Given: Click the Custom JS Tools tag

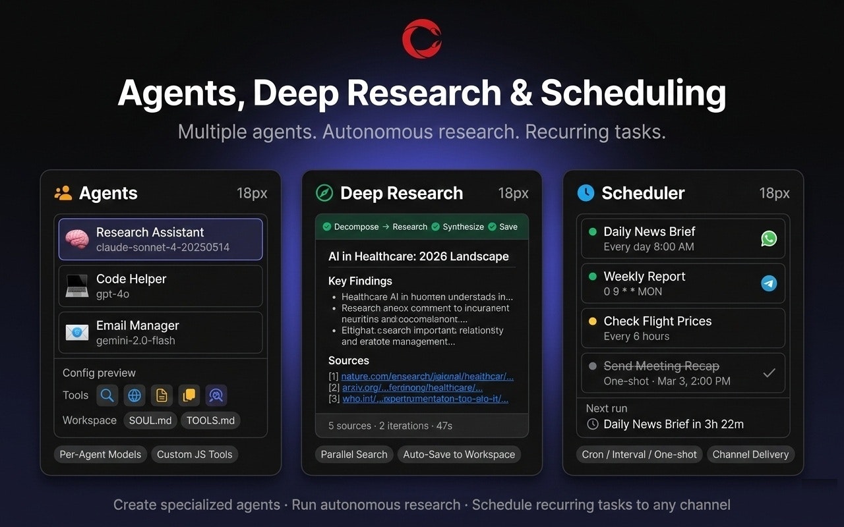Looking at the screenshot, I should click(x=195, y=455).
